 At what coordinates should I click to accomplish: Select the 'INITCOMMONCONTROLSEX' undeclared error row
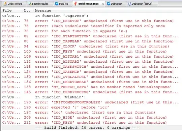click(x=91, y=102)
